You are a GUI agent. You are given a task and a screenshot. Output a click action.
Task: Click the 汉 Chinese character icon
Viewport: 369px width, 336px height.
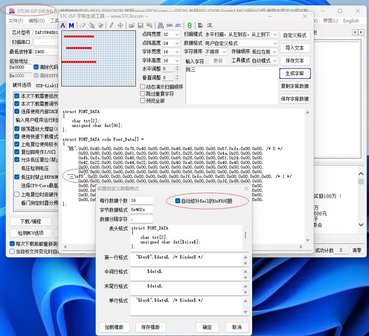click(210, 25)
